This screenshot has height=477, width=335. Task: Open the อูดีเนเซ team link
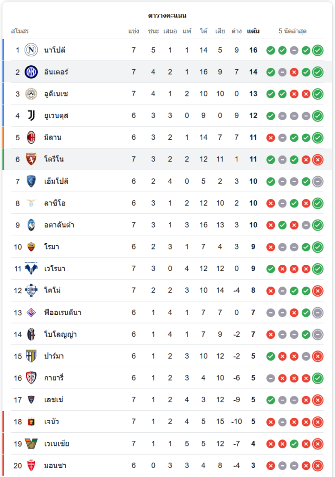(x=56, y=94)
